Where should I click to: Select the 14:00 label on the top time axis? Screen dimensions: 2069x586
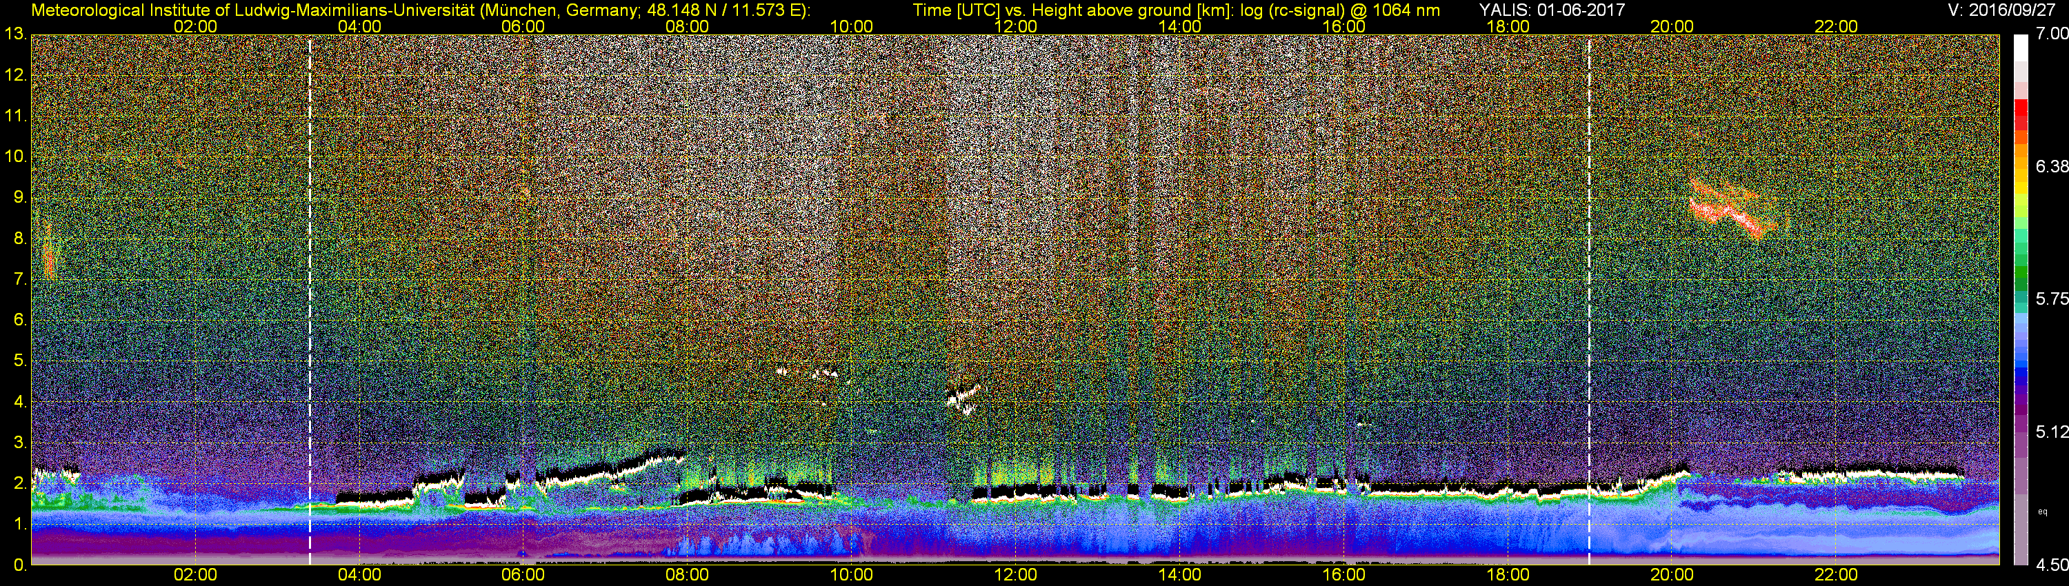(x=1180, y=26)
